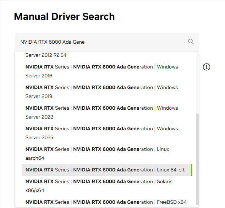Select the Windows Server 2019 option
Image resolution: width=225 pixels, height=208 pixels.
click(x=107, y=92)
